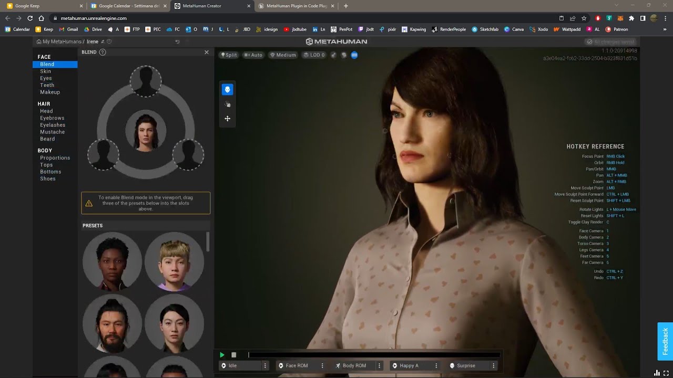Pick the blonde short-haired preset
The image size is (673, 378).
click(x=174, y=261)
